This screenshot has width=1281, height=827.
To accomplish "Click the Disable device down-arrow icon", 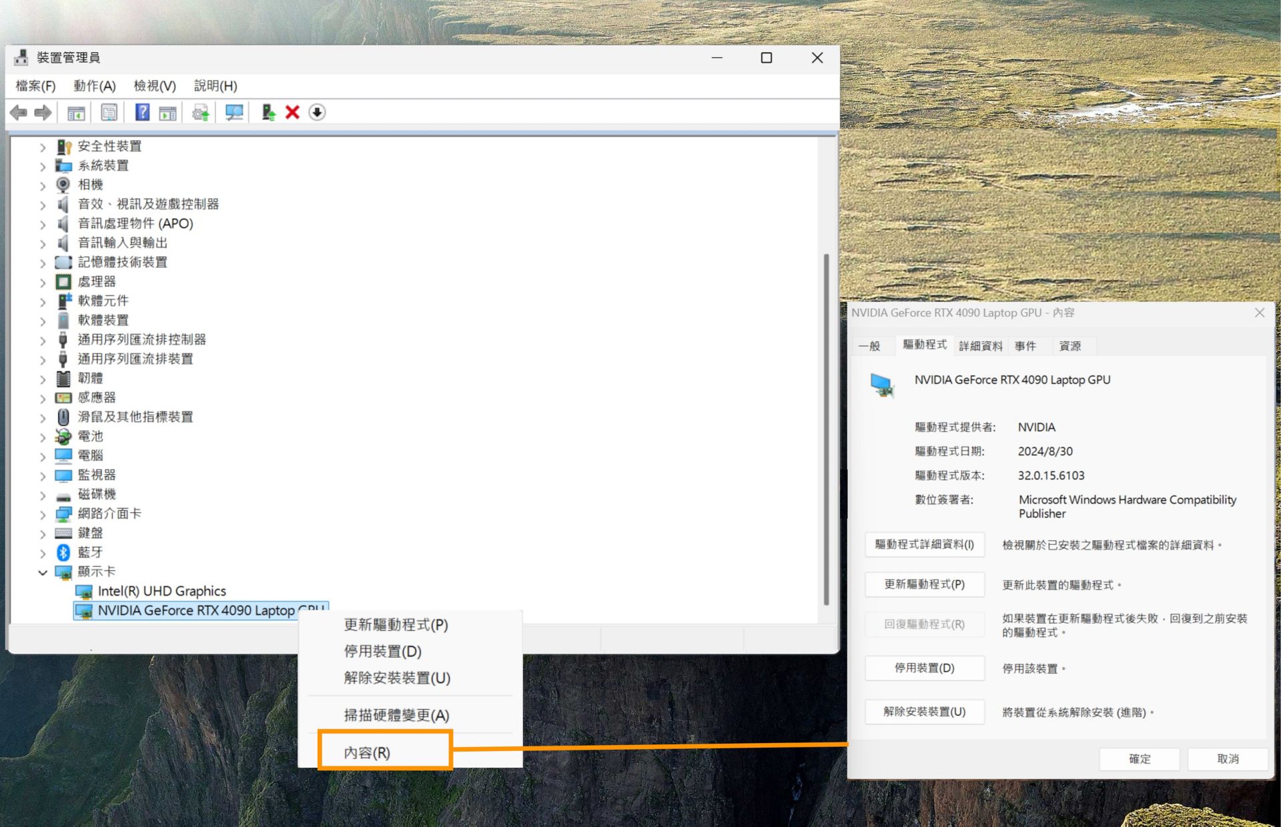I will 317,112.
